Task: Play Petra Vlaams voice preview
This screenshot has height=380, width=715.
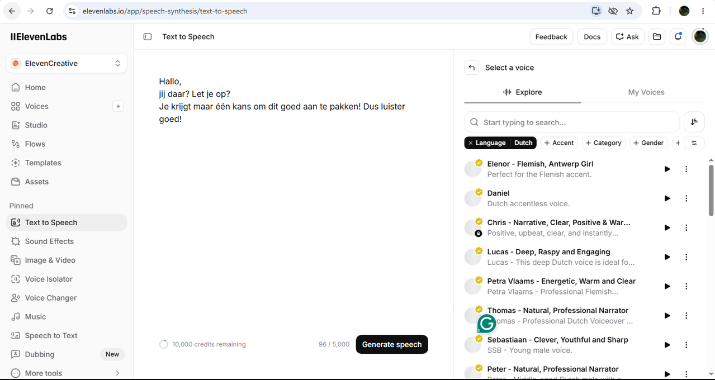Action: (x=667, y=286)
